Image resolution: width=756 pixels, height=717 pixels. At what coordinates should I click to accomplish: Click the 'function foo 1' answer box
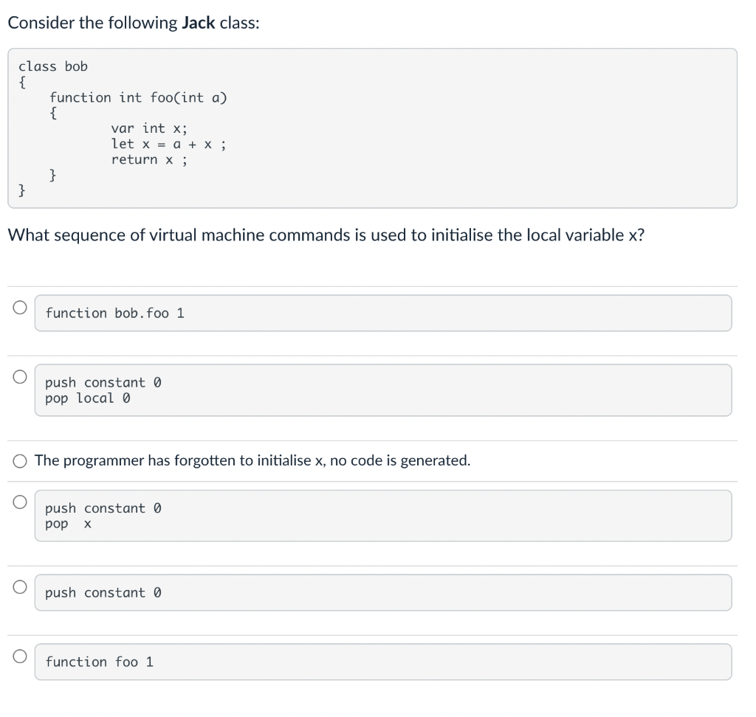click(382, 662)
